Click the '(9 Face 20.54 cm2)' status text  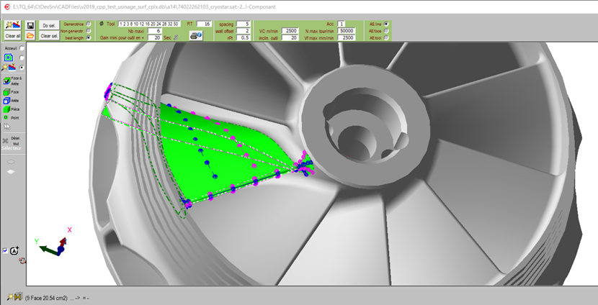46,298
